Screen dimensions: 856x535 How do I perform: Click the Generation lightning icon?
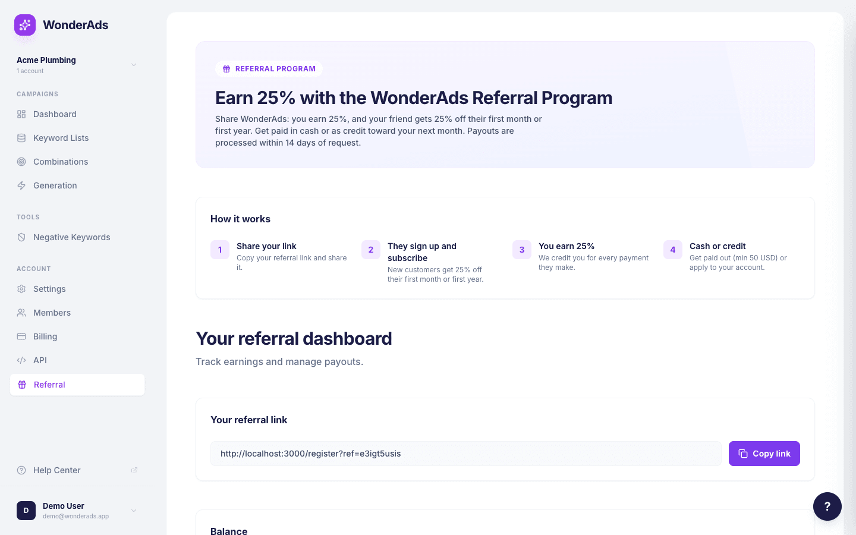pos(21,185)
